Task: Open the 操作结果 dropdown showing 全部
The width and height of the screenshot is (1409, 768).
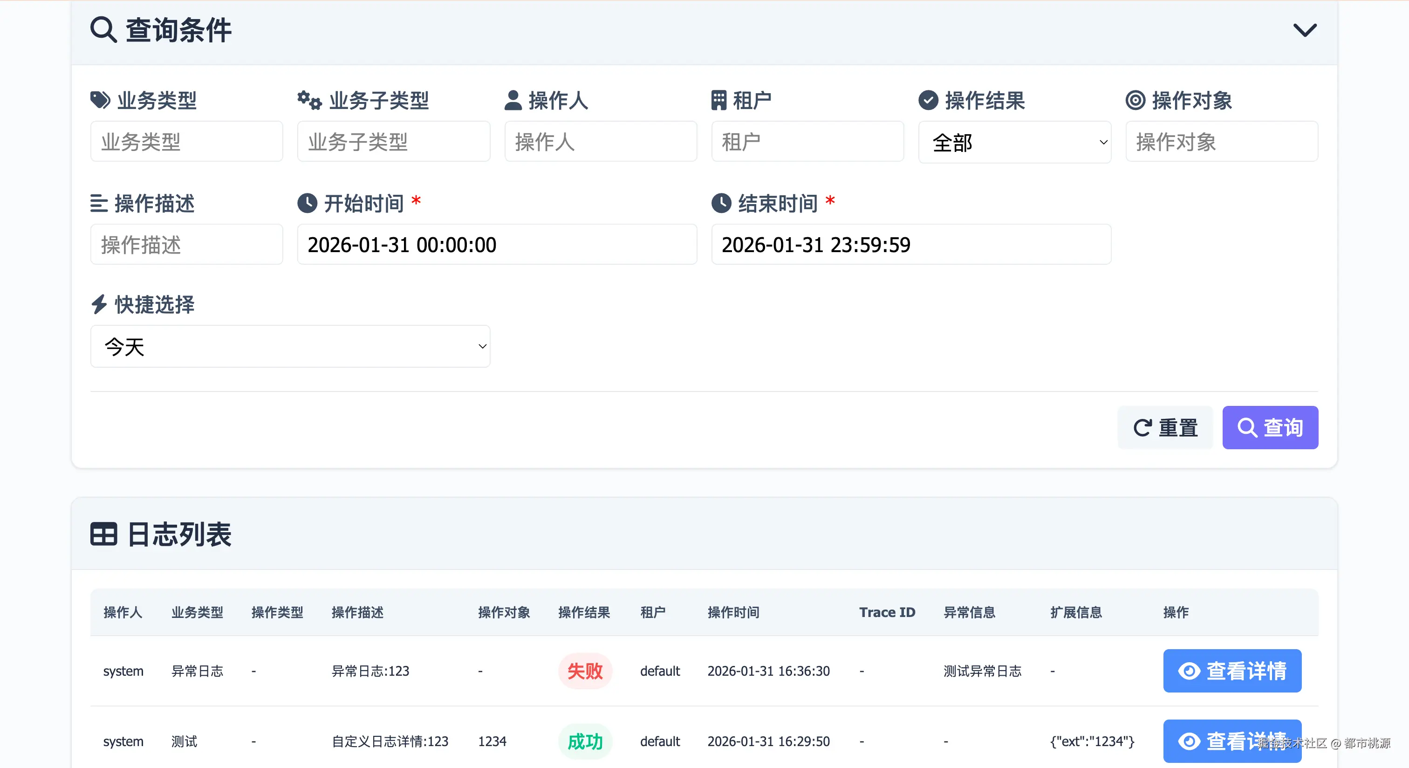Action: point(1015,142)
